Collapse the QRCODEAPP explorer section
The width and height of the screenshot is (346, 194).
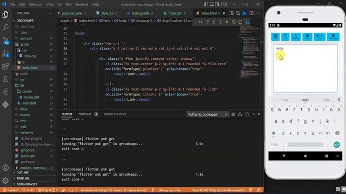34,20
